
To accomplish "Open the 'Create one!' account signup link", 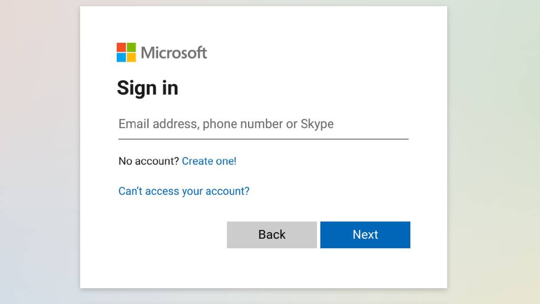I will (209, 161).
